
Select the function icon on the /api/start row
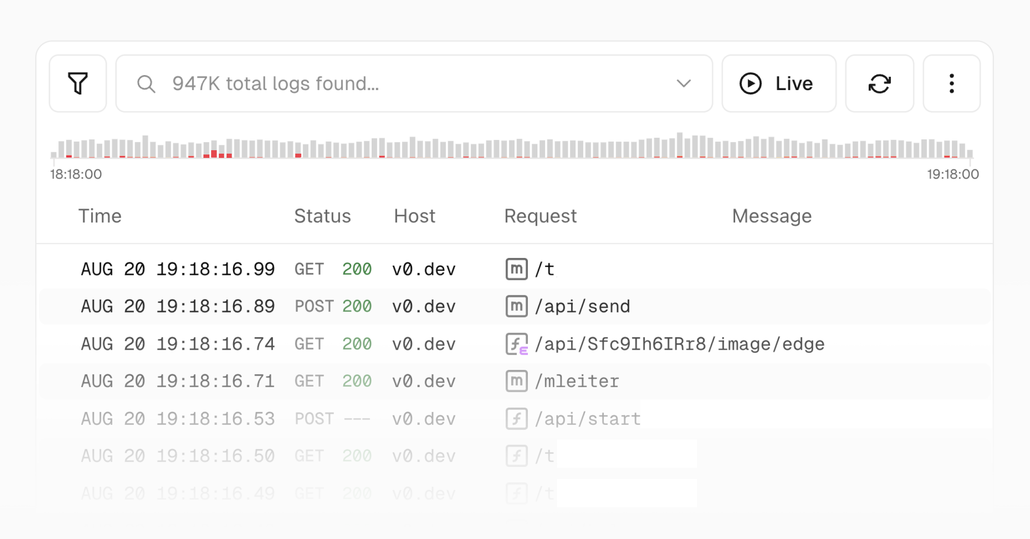pos(517,418)
